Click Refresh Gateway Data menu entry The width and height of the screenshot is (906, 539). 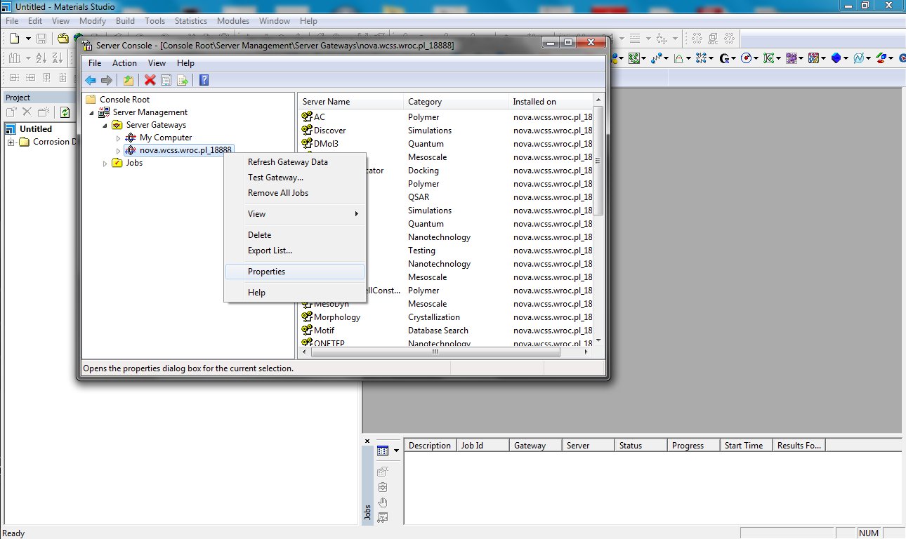tap(287, 162)
